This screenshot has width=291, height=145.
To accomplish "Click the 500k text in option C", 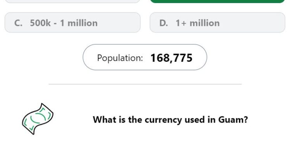I will click(x=40, y=23).
